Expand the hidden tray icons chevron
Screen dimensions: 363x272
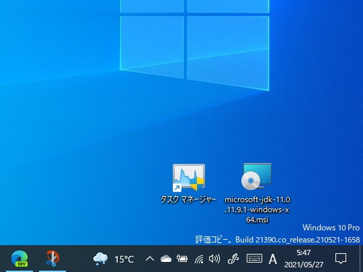tap(150, 259)
